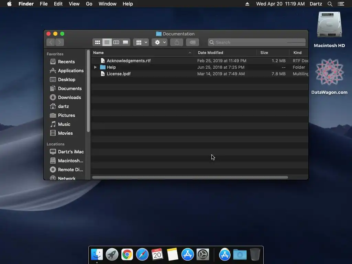Go back with the back arrow

pos(51,42)
